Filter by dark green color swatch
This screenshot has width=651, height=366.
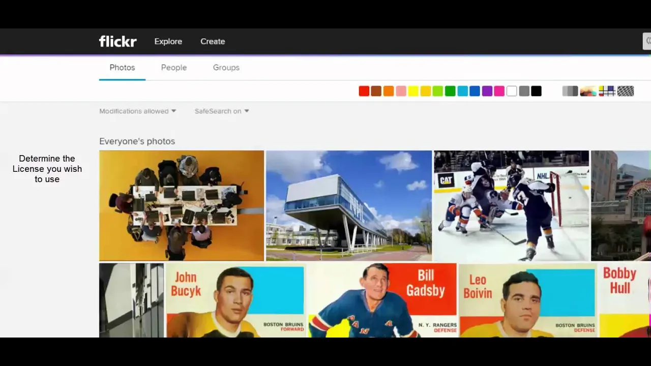450,91
